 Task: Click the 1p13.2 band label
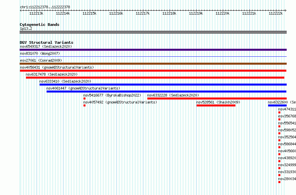26,29
